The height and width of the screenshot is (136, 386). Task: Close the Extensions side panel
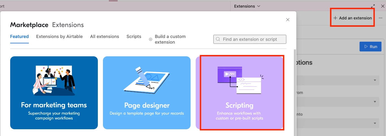point(383,6)
